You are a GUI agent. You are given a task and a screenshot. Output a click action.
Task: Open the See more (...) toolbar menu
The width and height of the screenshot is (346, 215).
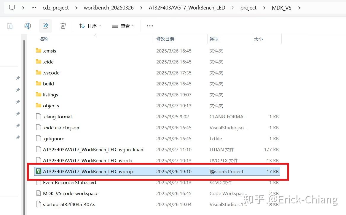tap(149, 26)
